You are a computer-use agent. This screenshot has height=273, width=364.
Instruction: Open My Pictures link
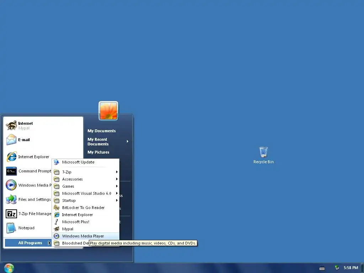[x=98, y=152]
